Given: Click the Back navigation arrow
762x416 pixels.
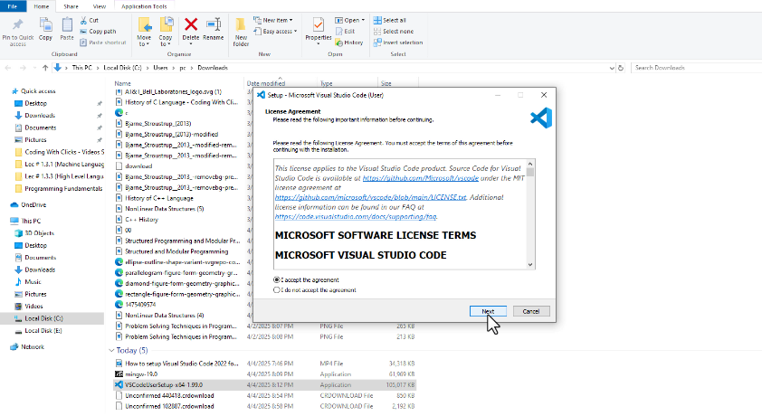Looking at the screenshot, I should point(8,68).
